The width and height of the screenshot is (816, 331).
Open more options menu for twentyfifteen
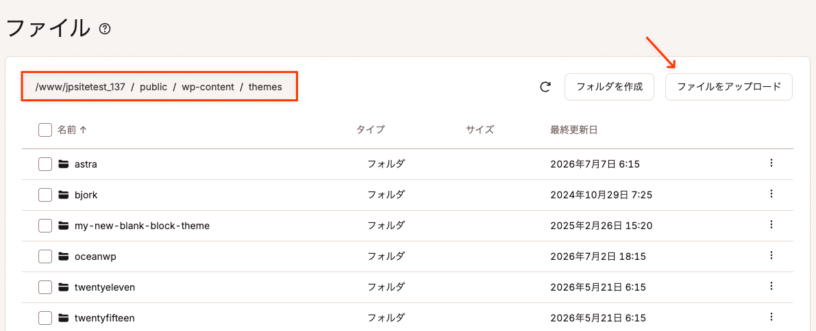[771, 317]
